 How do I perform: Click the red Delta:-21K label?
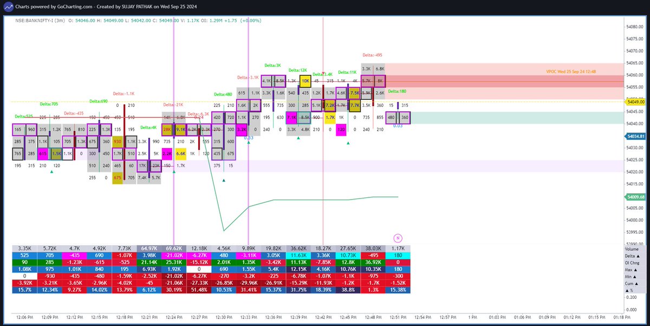click(173, 105)
